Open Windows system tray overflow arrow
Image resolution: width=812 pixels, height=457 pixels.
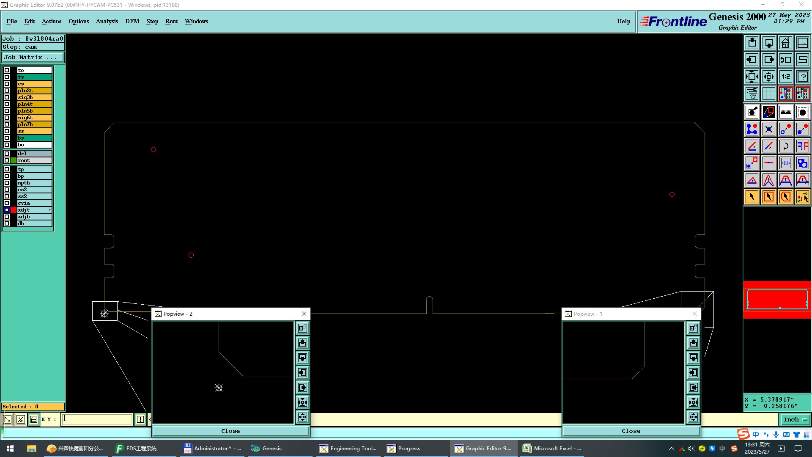tap(671, 449)
